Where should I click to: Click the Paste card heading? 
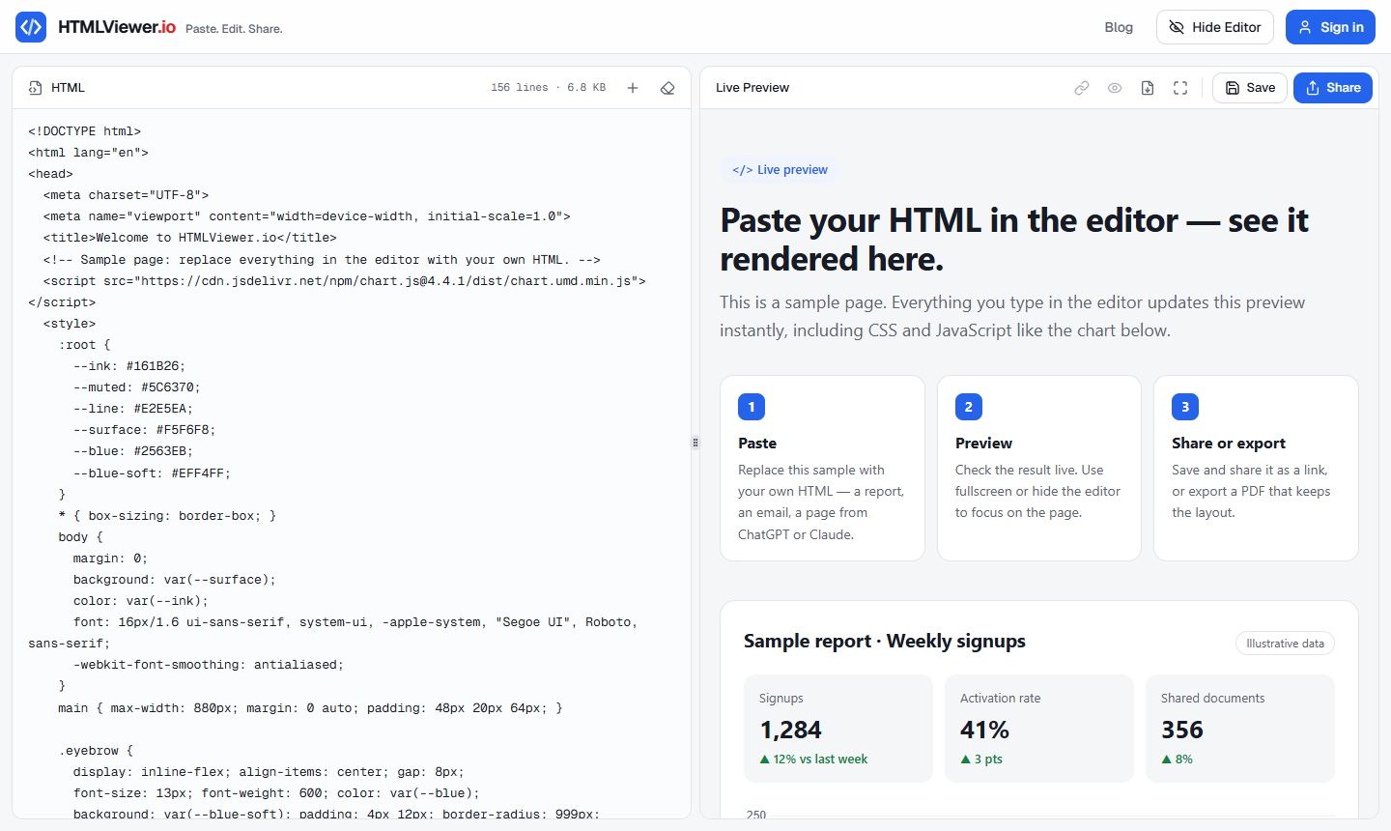pos(757,444)
